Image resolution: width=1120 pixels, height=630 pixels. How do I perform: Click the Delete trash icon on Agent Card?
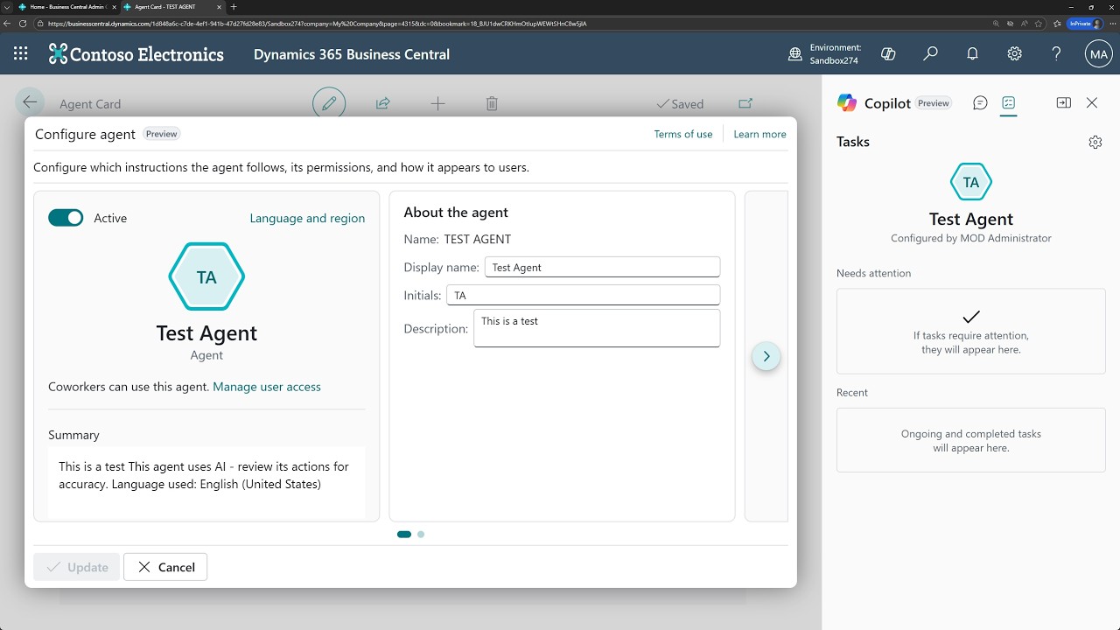click(492, 103)
